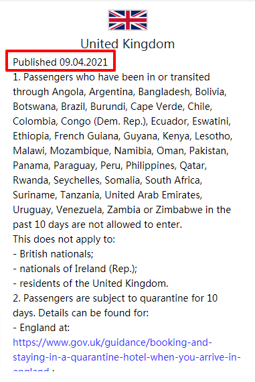Click the Published 09.04.2021 date label
This screenshot has height=382, width=255.
pos(60,62)
